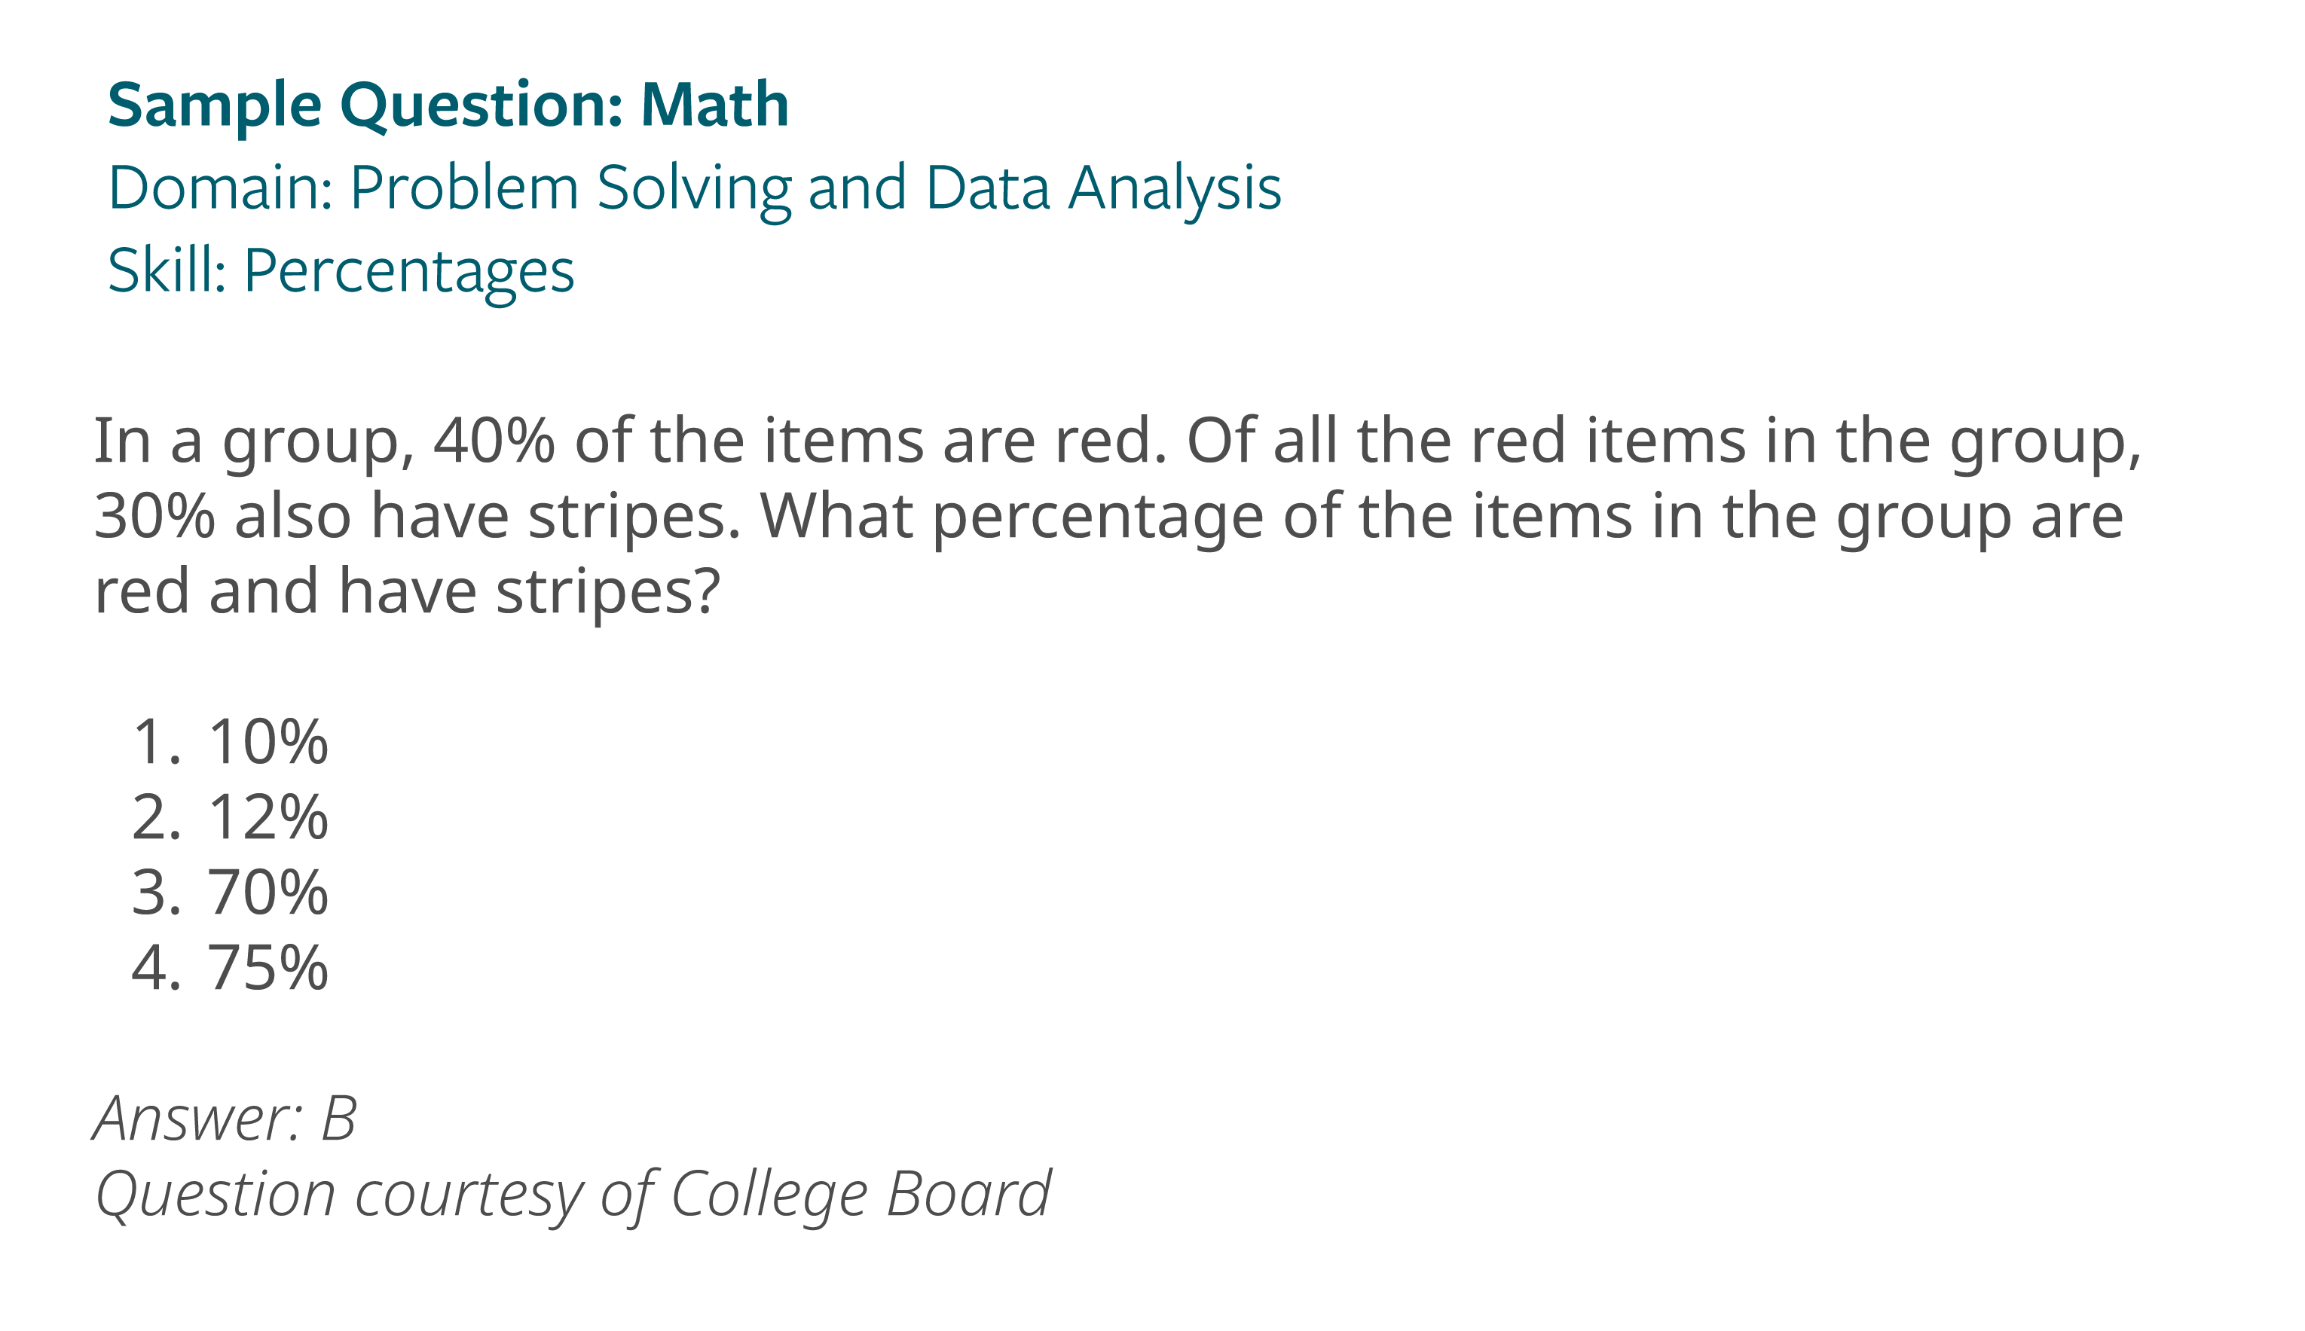Click the 'Answer: B' text
This screenshot has height=1331, width=2305.
[x=225, y=1118]
